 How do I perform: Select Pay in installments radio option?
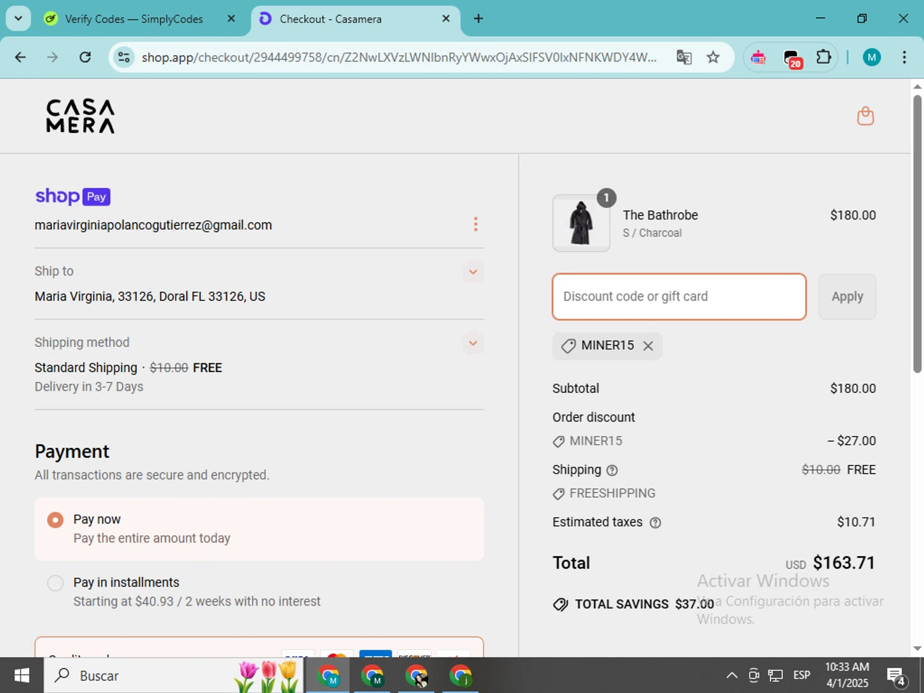tap(55, 583)
